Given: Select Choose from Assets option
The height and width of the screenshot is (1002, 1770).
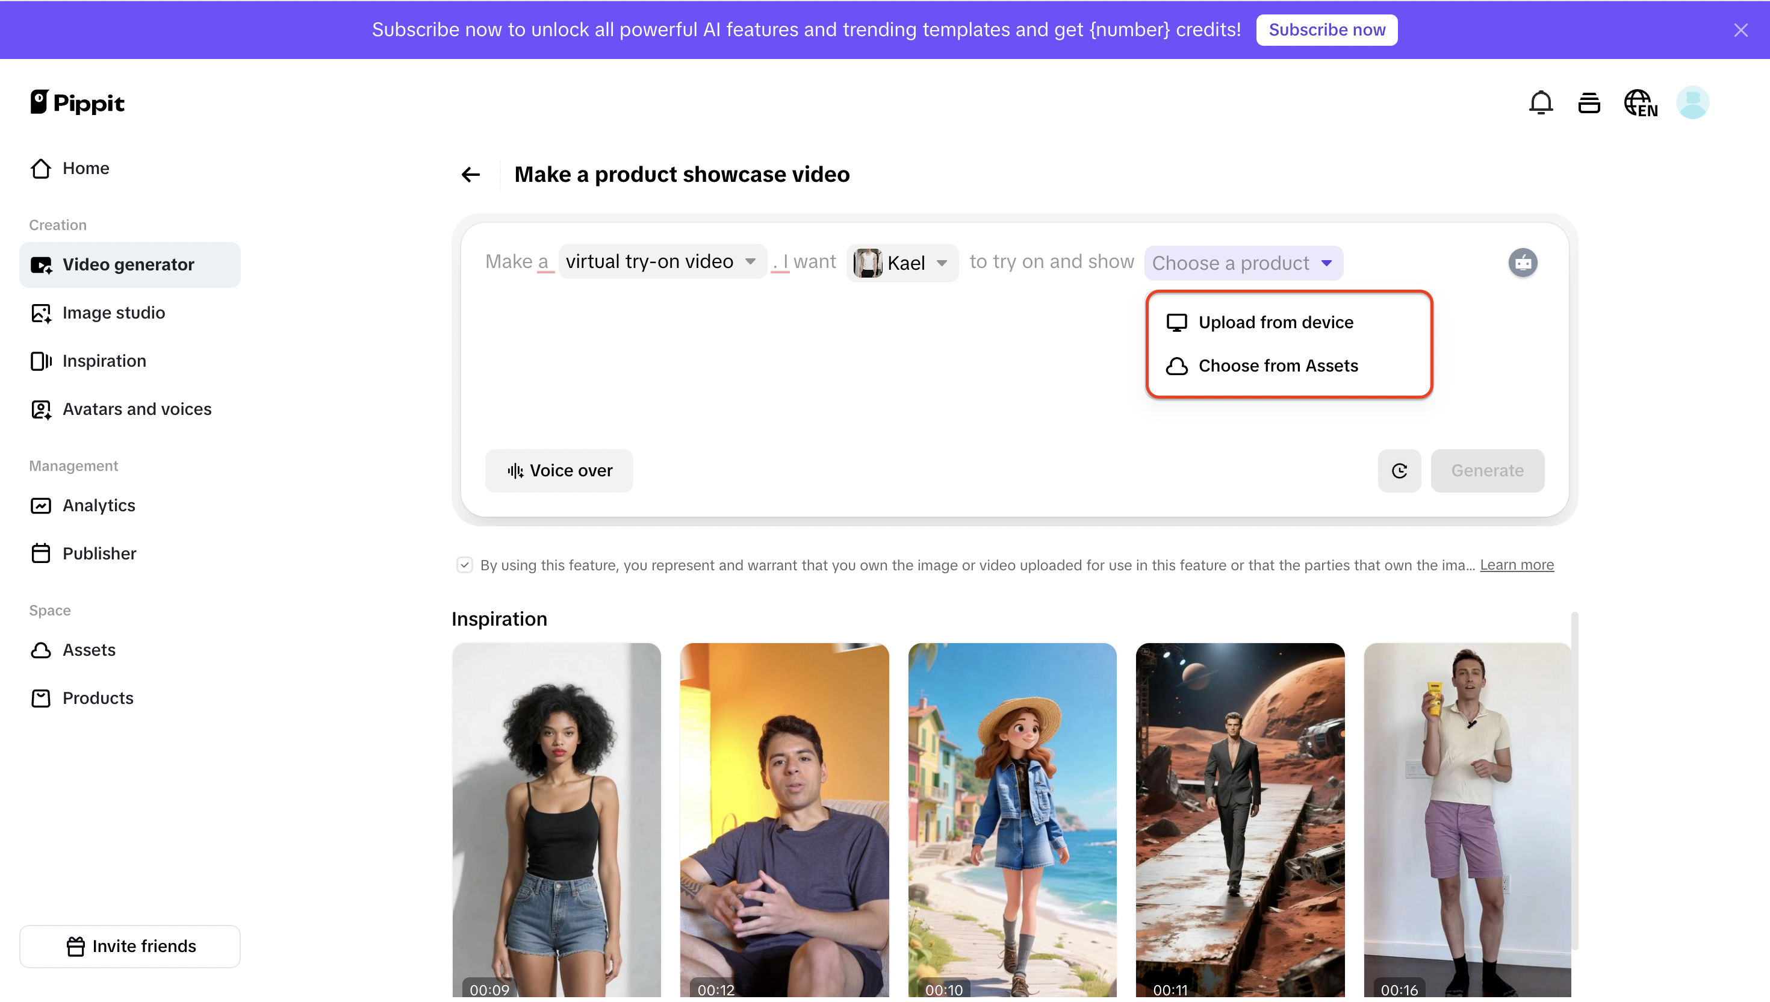Looking at the screenshot, I should pos(1278,366).
